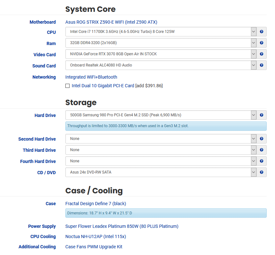Click the Sound Card label
275x255 pixels.
(x=44, y=66)
